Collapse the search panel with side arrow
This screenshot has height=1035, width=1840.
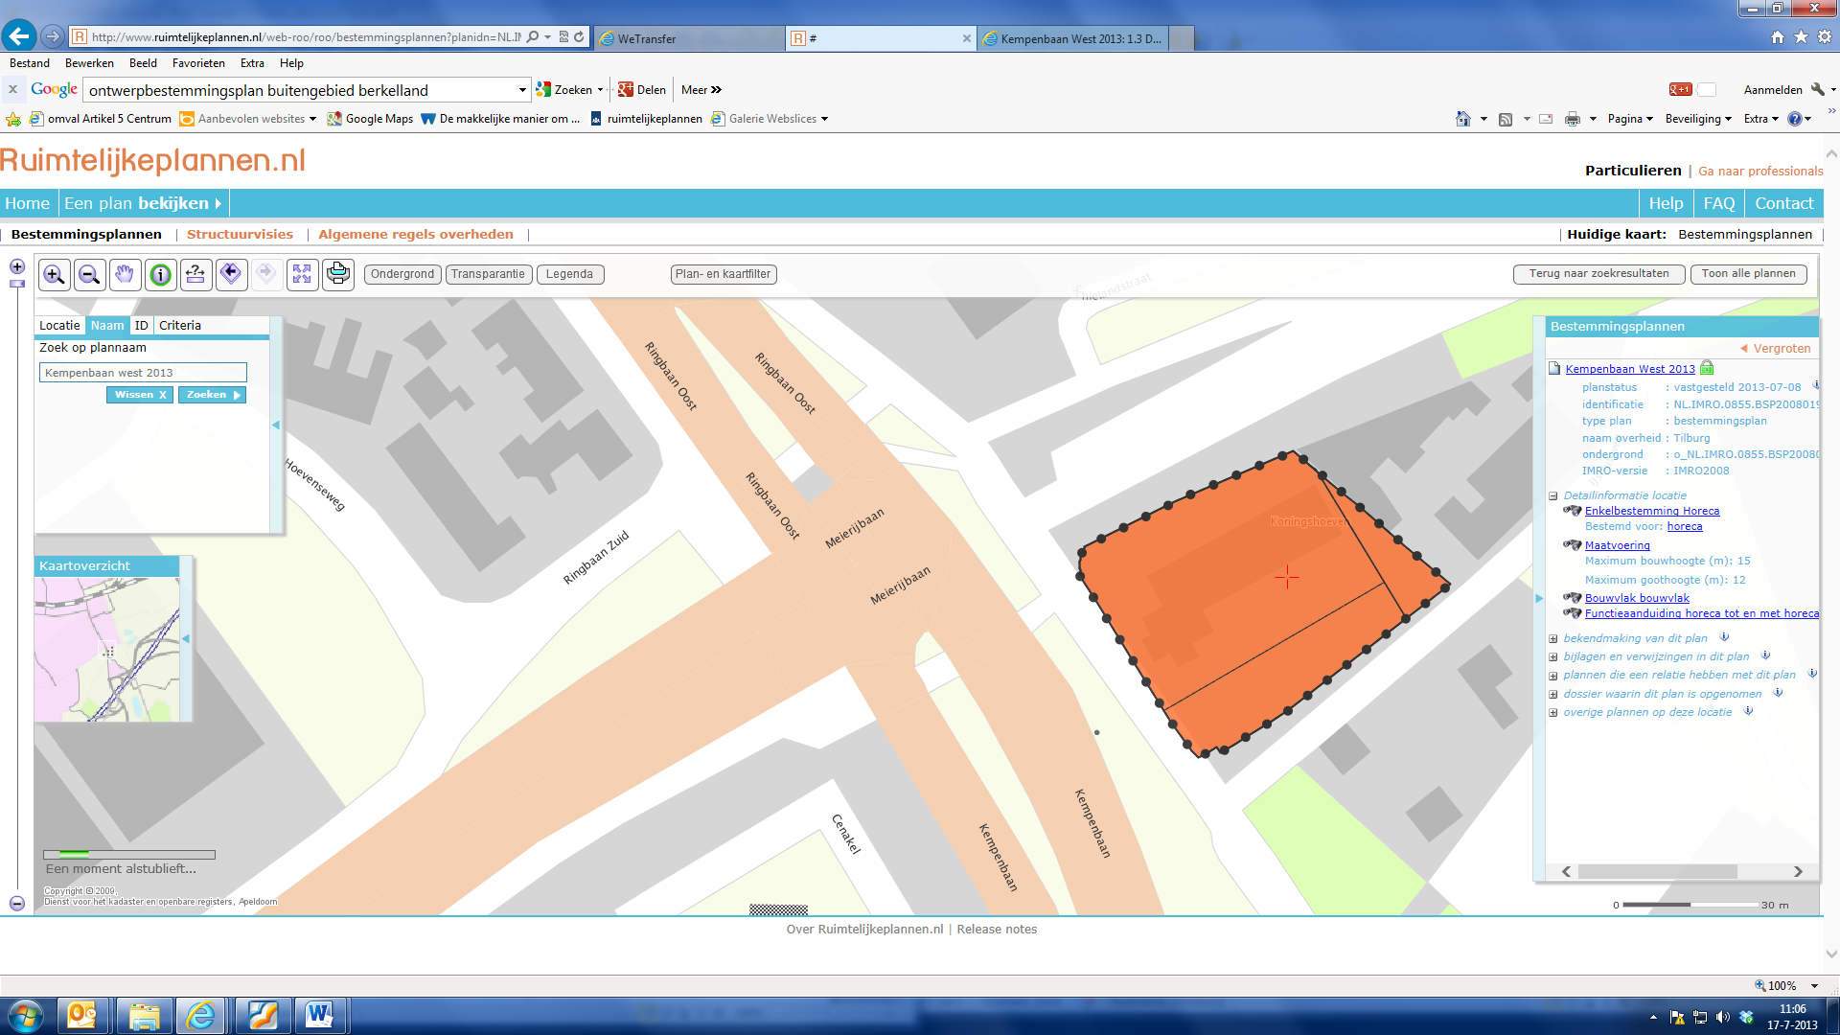[x=276, y=425]
